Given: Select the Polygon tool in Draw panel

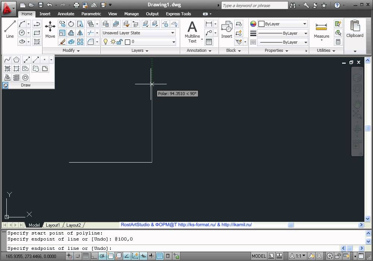Looking at the screenshot, I should (16, 59).
